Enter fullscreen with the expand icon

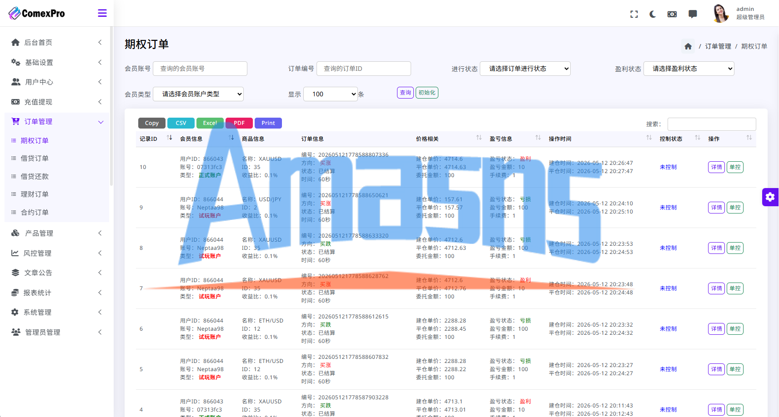pyautogui.click(x=634, y=14)
